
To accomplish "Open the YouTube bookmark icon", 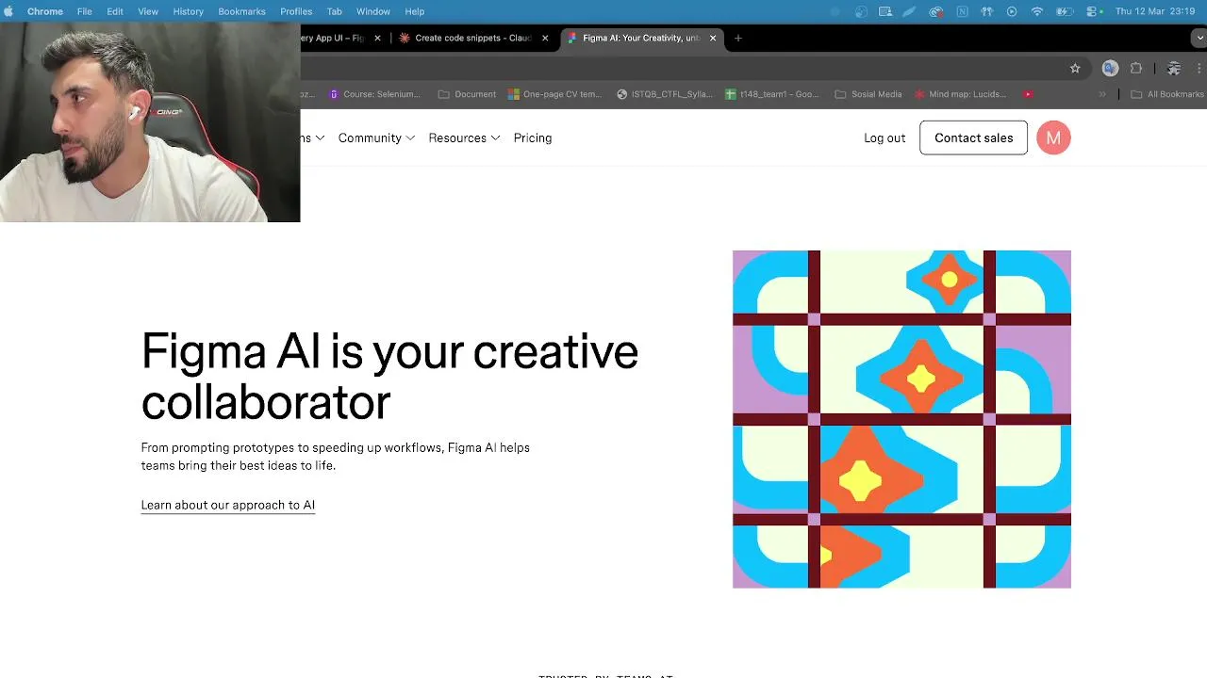I will [1028, 94].
